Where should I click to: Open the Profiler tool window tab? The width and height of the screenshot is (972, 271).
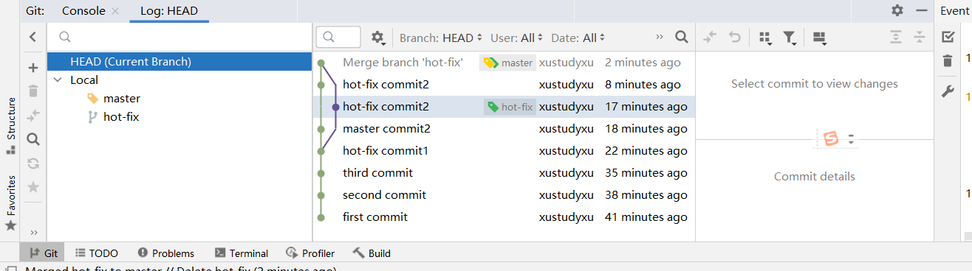pos(310,253)
